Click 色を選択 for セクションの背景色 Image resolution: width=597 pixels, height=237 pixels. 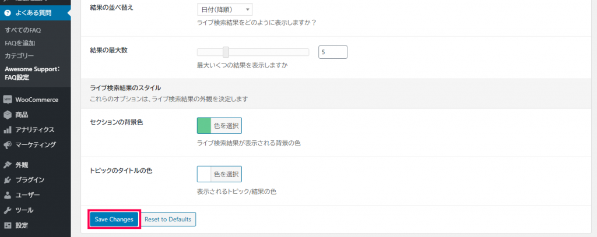tap(226, 126)
